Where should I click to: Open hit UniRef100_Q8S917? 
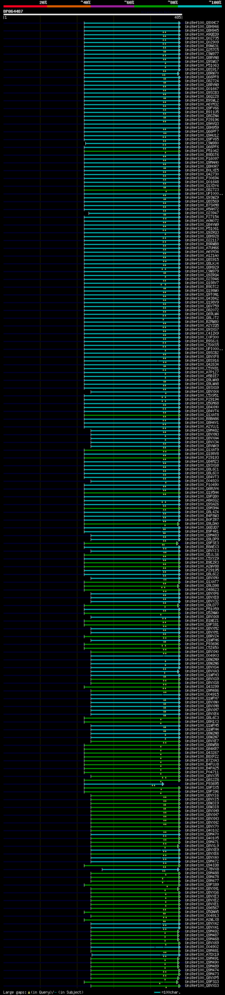click(201, 69)
